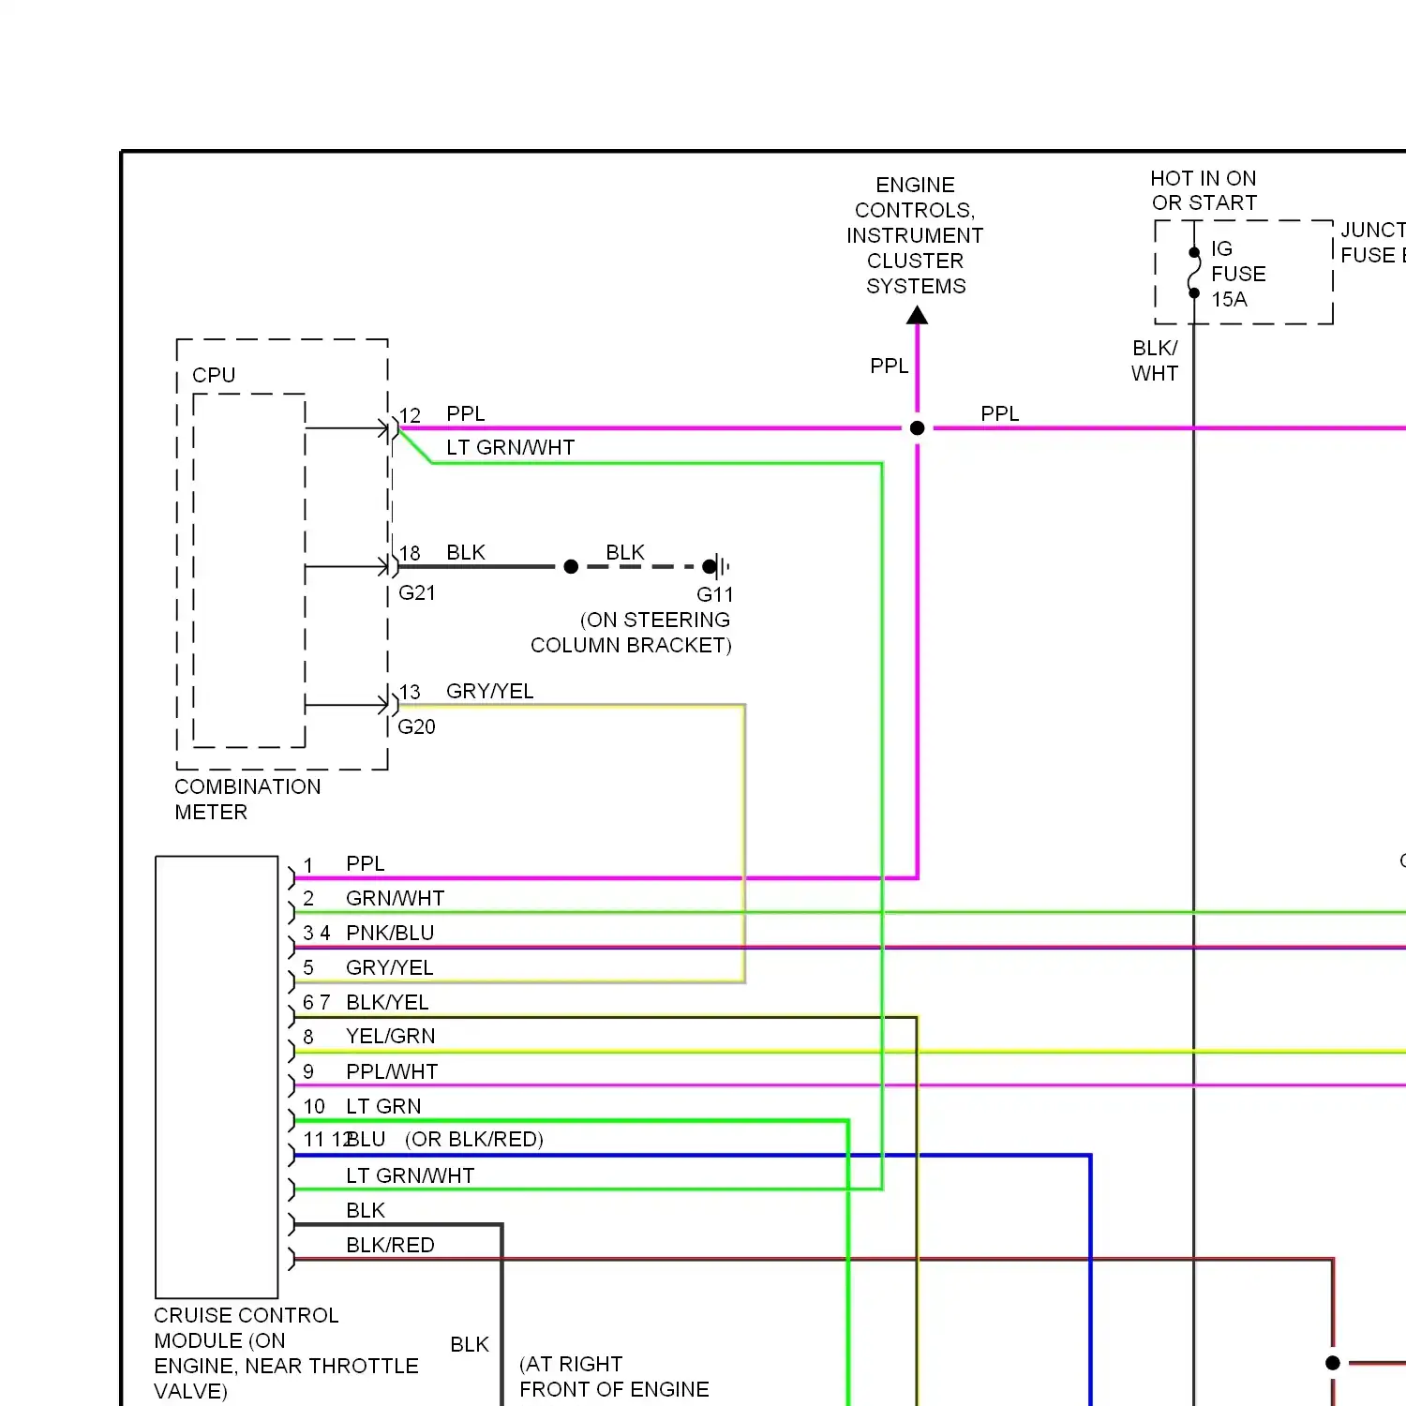
Task: Click pin number 12 on combination meter
Action: tap(410, 415)
